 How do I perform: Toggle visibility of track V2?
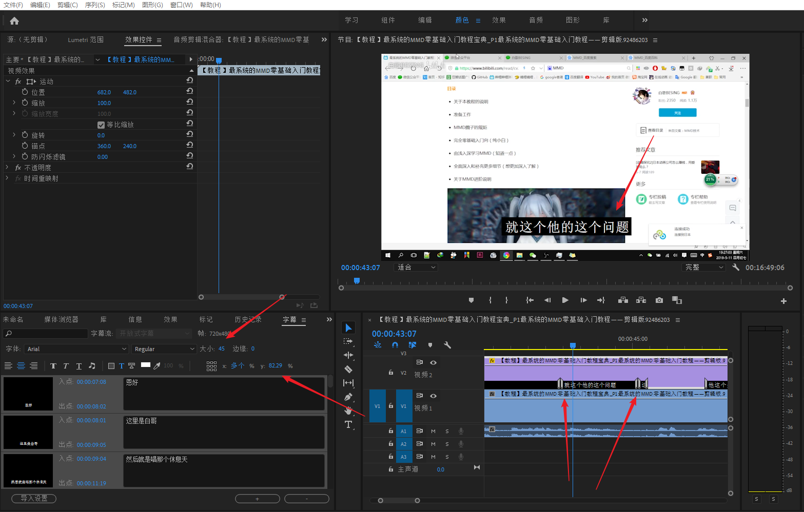coord(433,362)
